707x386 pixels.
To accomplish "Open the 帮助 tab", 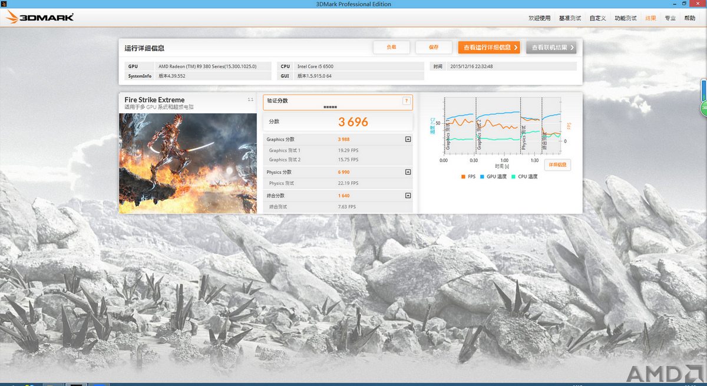I will (689, 18).
